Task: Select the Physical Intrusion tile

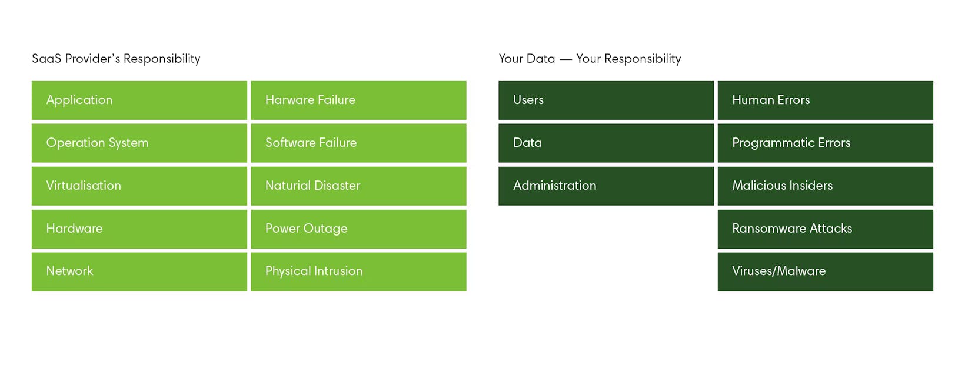Action: click(x=358, y=271)
